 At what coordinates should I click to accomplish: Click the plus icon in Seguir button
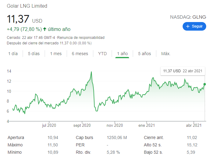point(188,26)
